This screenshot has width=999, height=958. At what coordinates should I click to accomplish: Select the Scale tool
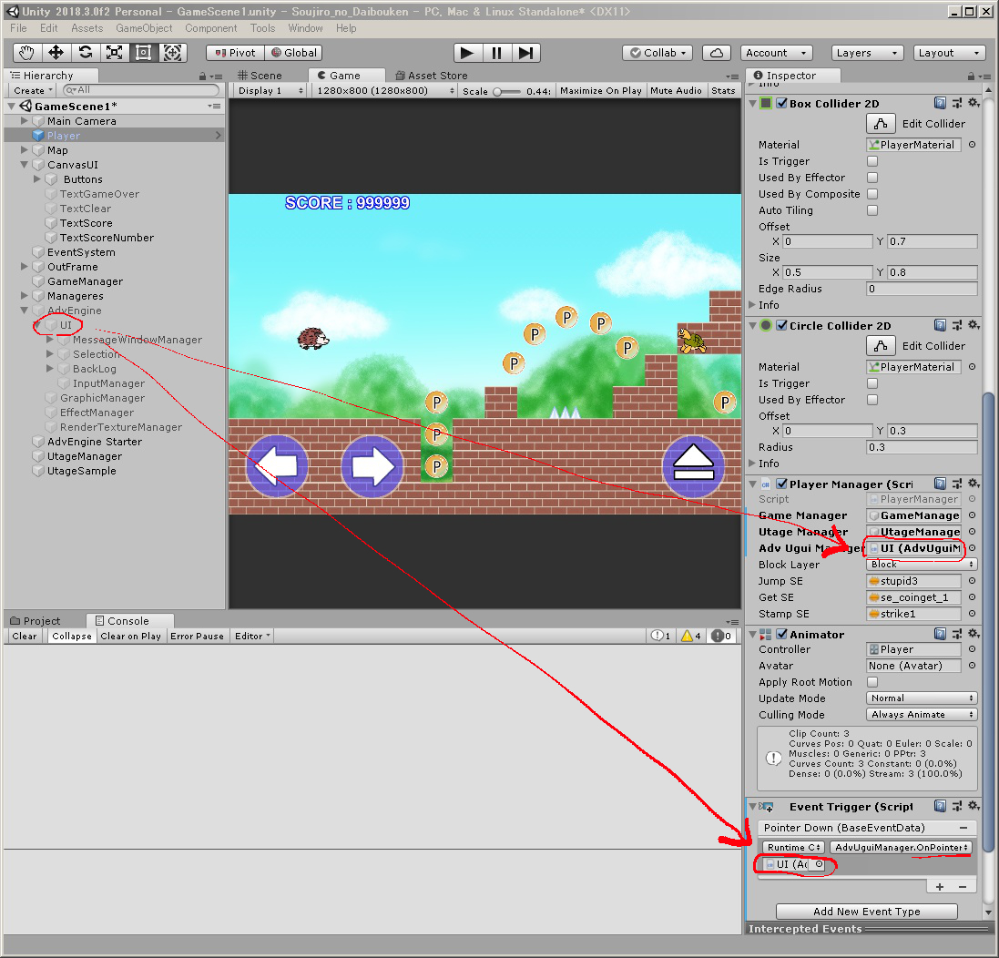click(x=114, y=53)
